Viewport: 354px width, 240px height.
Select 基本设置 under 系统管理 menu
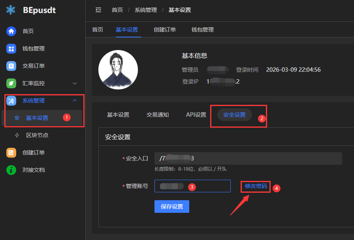[x=38, y=117]
